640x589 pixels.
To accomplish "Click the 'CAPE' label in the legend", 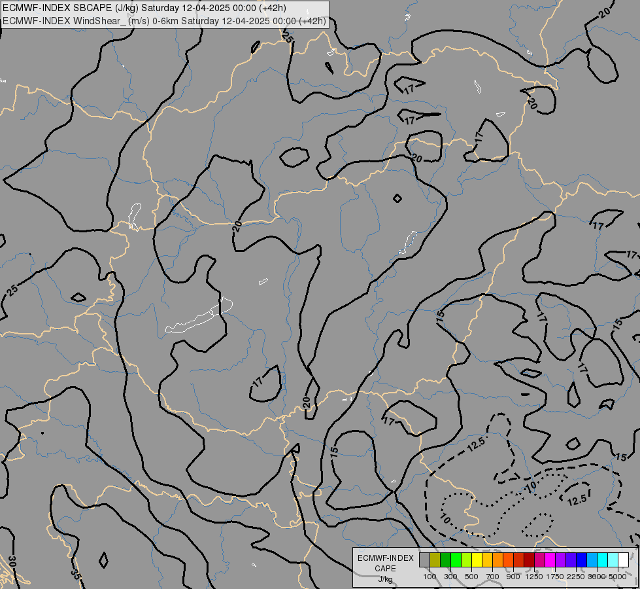I will coord(385,569).
